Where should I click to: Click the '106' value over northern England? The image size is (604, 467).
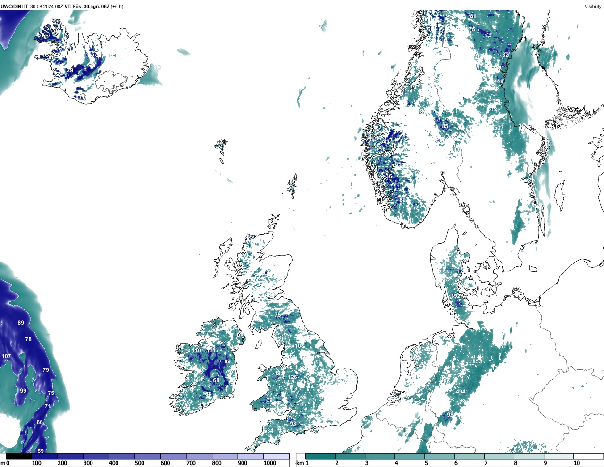(x=299, y=346)
